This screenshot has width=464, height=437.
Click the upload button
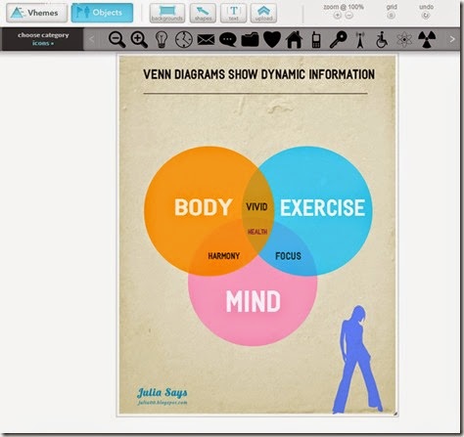click(263, 13)
